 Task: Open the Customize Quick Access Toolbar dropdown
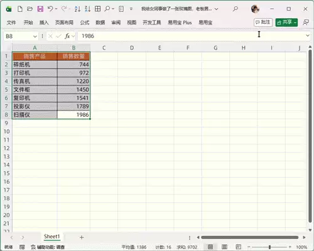[131, 9]
